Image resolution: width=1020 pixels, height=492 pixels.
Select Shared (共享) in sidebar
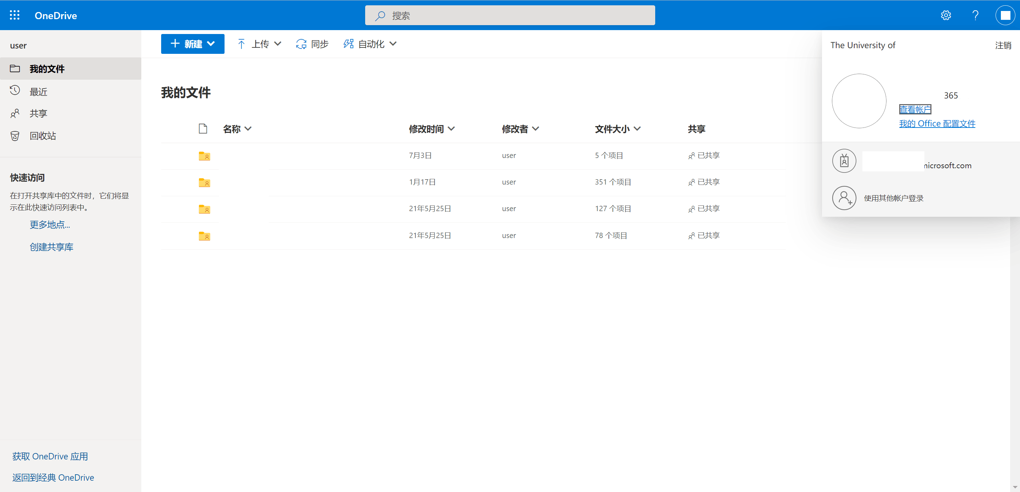click(38, 114)
